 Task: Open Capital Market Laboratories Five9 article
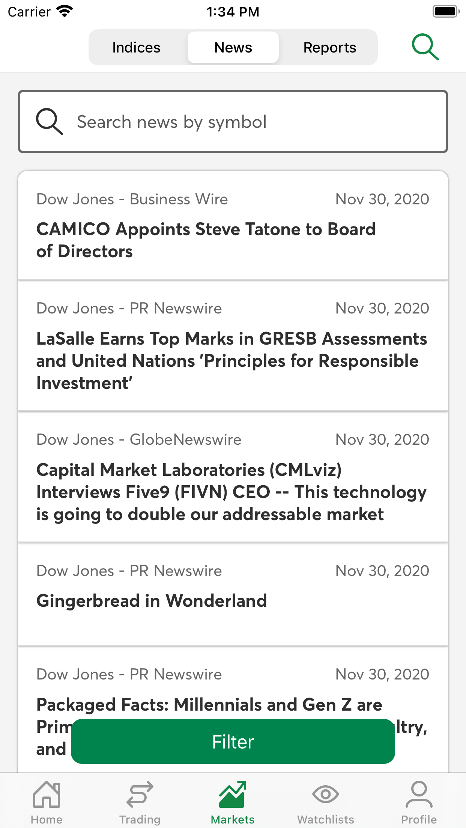[x=231, y=492]
